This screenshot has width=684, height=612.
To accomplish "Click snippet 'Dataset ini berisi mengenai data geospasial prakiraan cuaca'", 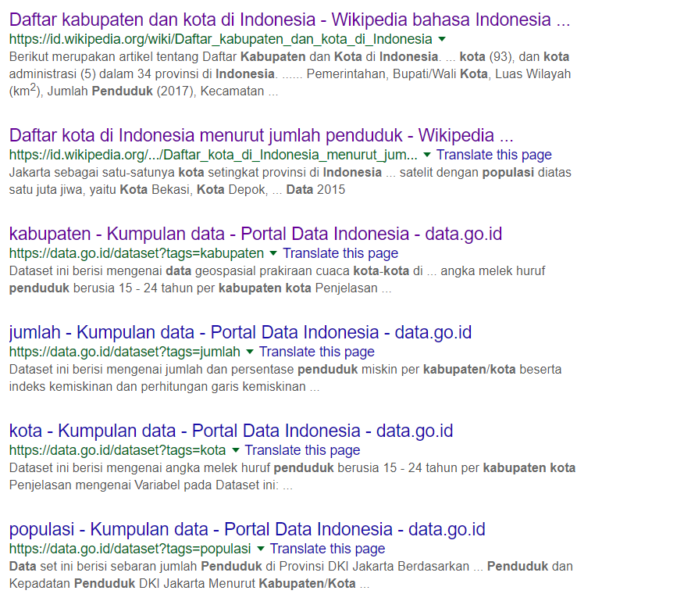I will [180, 271].
